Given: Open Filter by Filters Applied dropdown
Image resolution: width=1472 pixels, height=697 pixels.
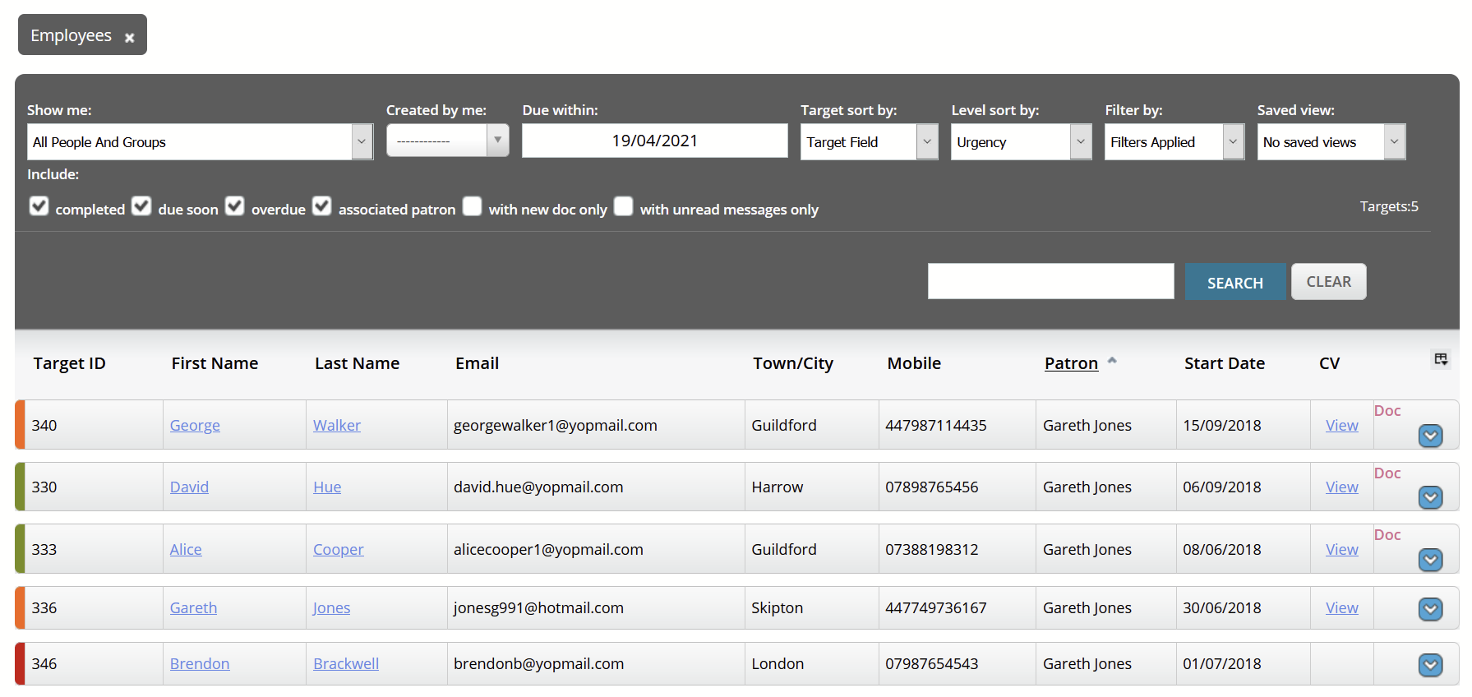Looking at the screenshot, I should pos(1174,141).
